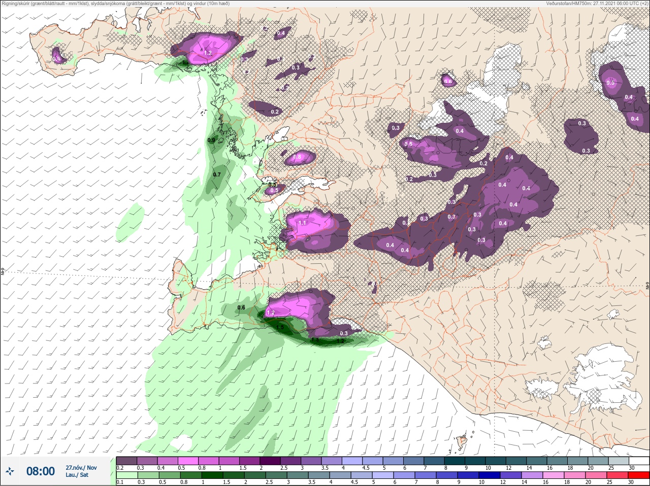
Task: Select the bright pink 0.5 swatch, upper legend row
Action: pos(188,461)
